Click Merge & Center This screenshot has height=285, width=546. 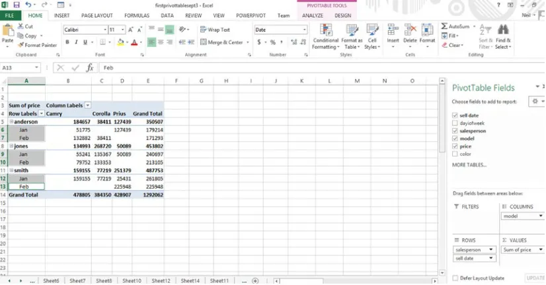coord(221,42)
